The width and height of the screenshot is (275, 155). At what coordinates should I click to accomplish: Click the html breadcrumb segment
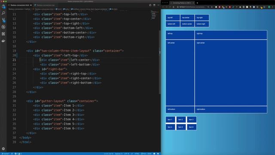(x=58, y=9)
